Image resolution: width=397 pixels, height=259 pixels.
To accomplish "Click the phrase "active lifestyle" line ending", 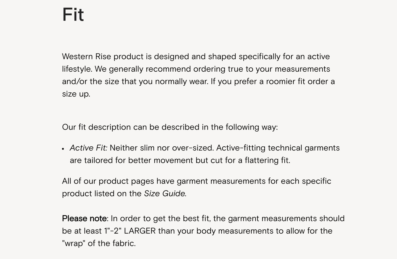I will coord(318,57).
